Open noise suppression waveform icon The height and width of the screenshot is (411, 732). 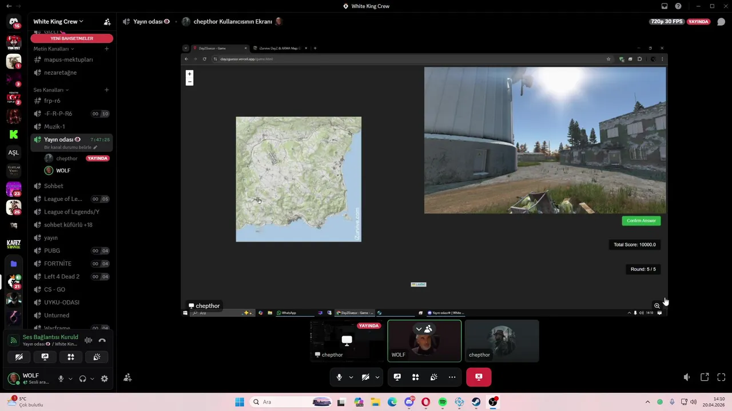pyautogui.click(x=88, y=340)
